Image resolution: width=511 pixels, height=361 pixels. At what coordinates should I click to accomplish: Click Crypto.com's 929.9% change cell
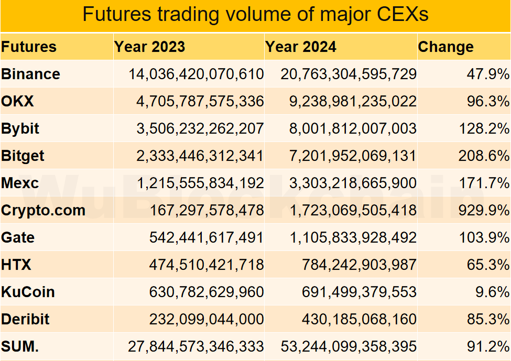tap(488, 210)
